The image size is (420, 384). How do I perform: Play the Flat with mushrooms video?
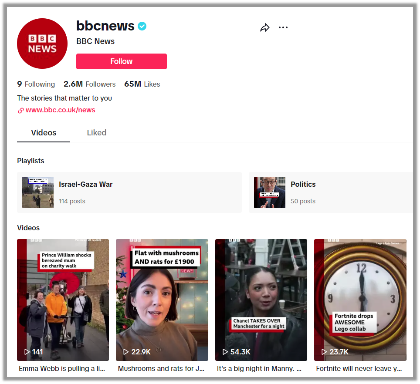coord(162,300)
